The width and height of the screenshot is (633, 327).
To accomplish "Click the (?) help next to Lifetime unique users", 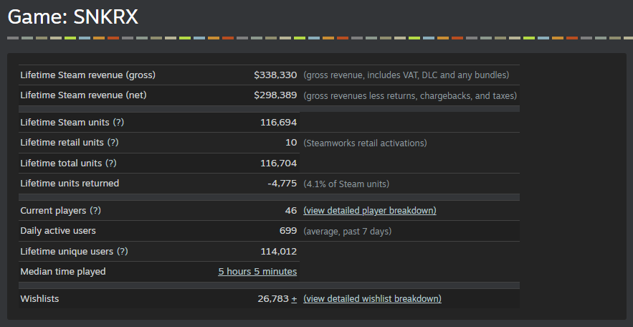I will coord(123,252).
